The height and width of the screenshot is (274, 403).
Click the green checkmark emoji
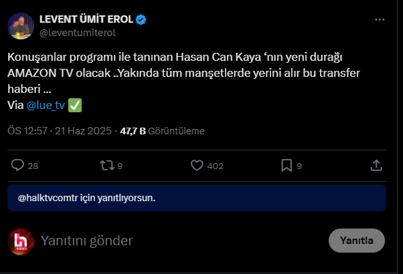[x=75, y=105]
